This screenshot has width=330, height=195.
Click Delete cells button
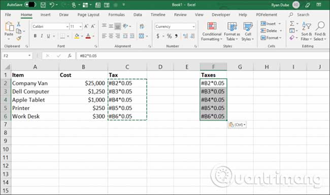(x=271, y=31)
